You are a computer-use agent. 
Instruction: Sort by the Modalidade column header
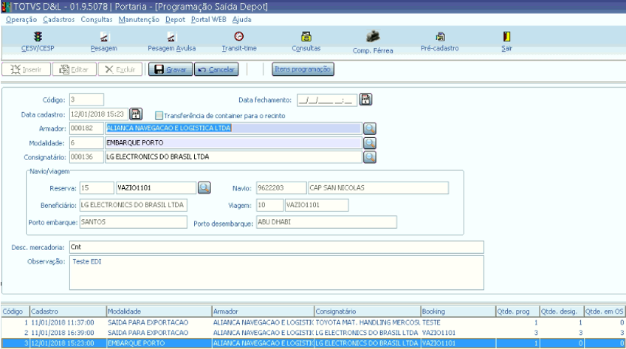(x=159, y=311)
